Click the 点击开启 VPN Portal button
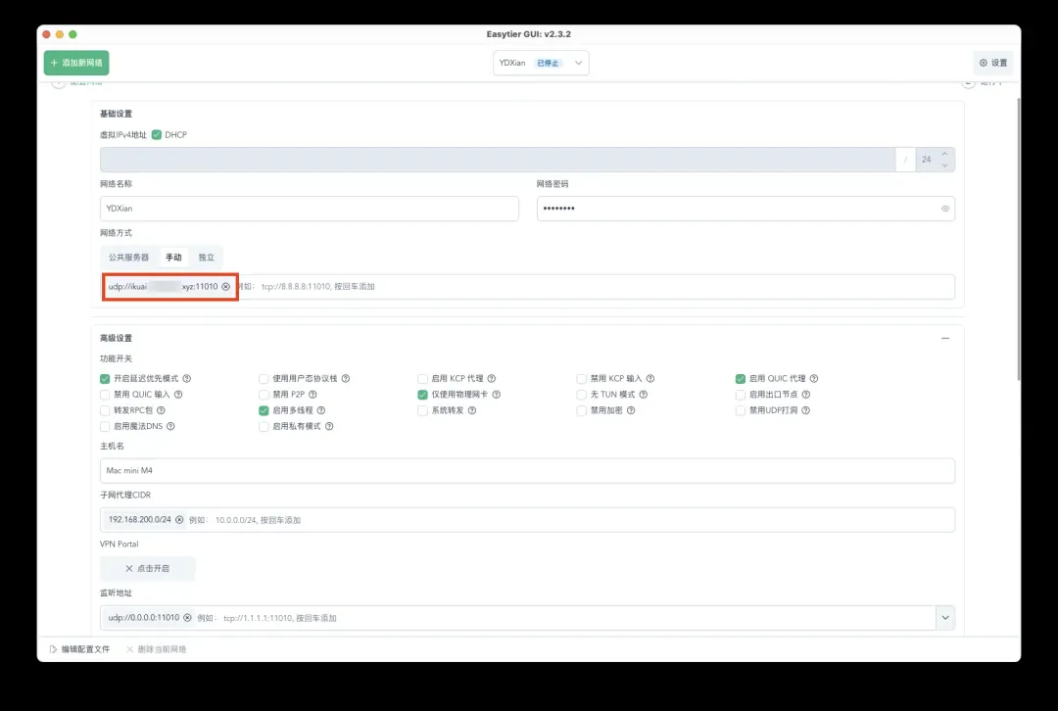The height and width of the screenshot is (711, 1058). point(147,568)
